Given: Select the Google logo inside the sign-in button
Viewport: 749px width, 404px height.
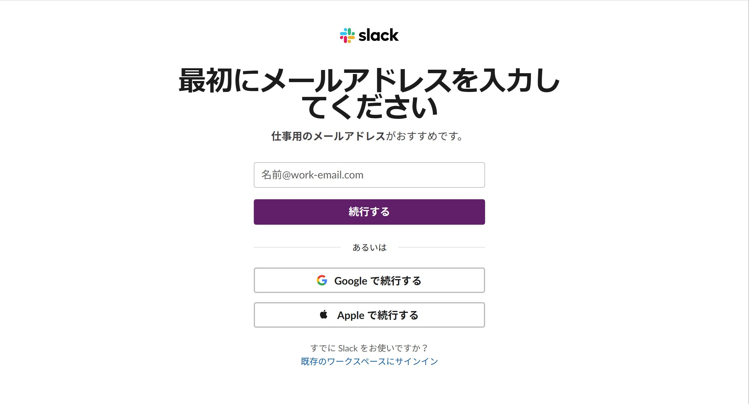Looking at the screenshot, I should tap(321, 281).
